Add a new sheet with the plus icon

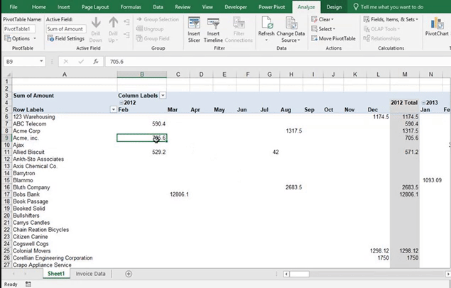(x=129, y=273)
